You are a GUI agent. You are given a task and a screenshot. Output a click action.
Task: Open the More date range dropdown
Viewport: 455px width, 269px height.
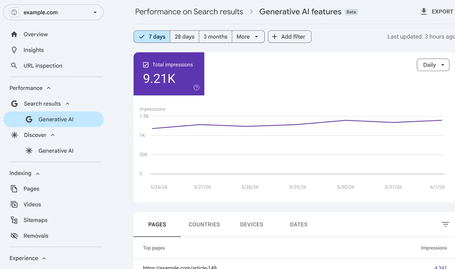coord(248,37)
